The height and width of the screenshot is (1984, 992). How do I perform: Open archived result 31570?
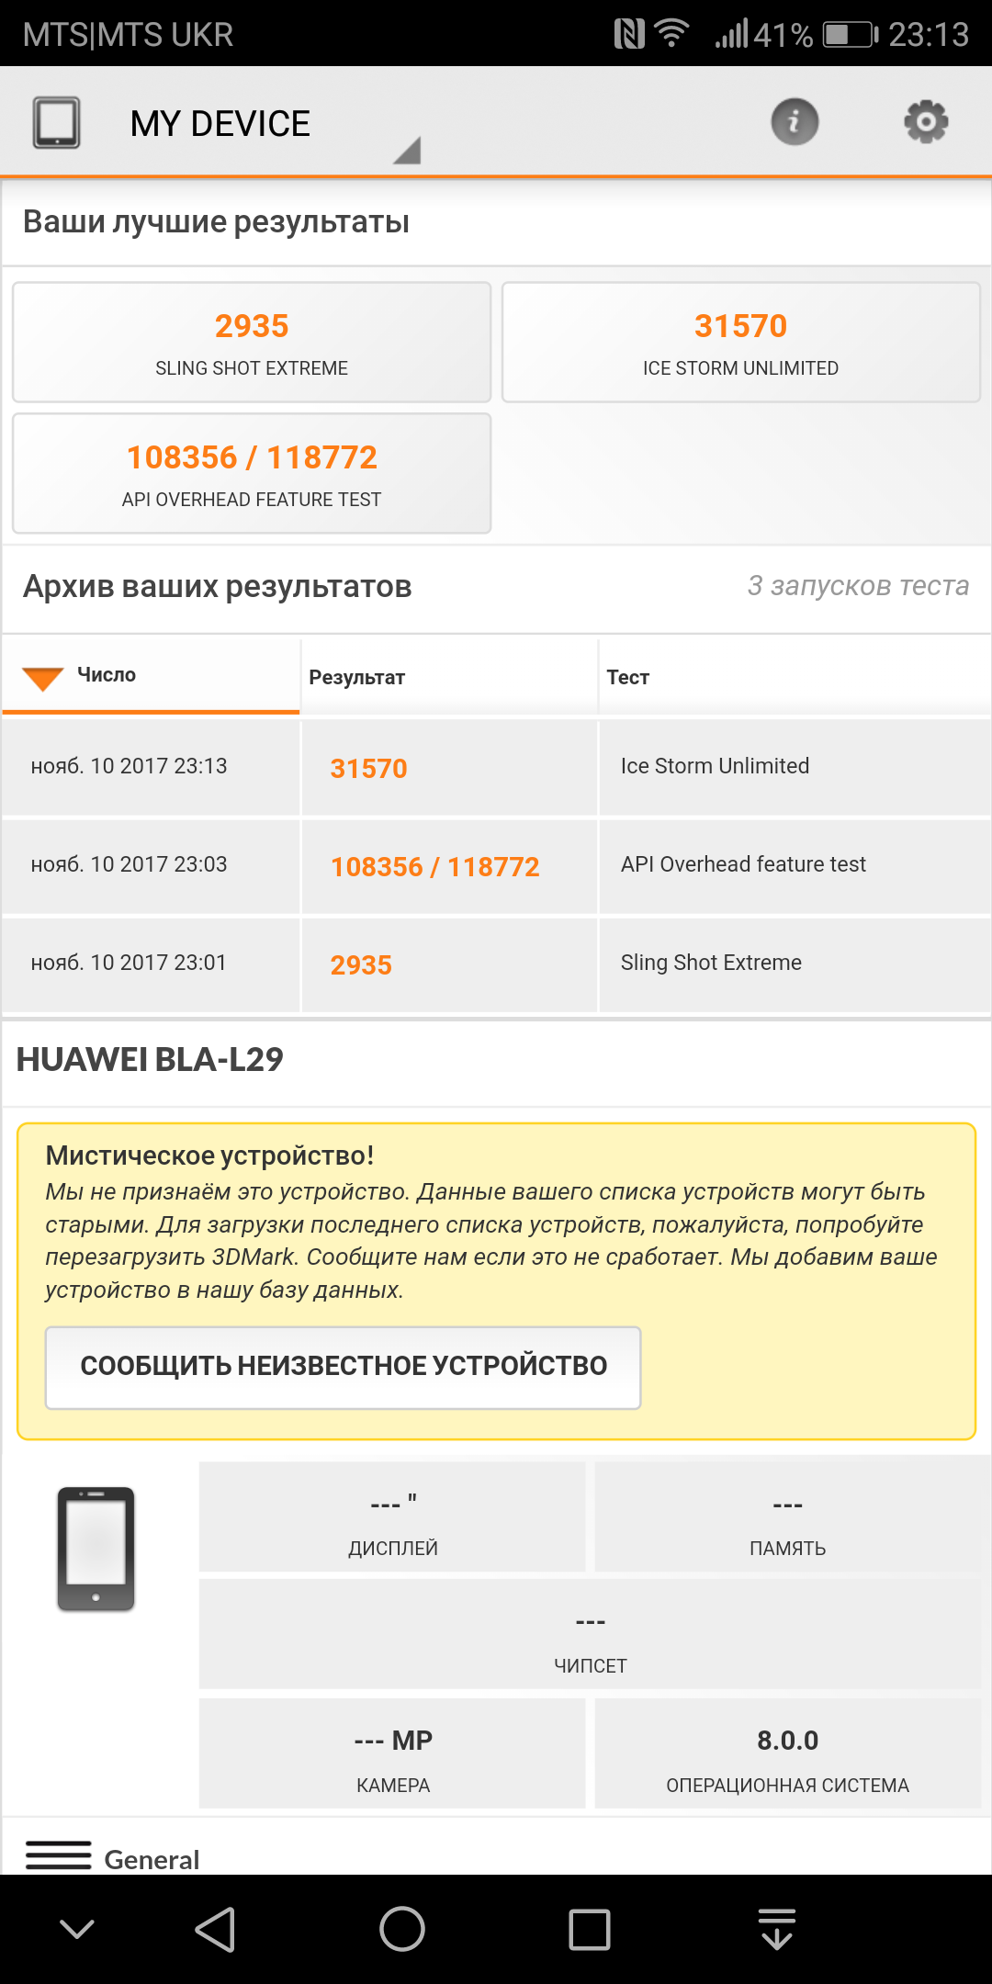click(x=368, y=768)
